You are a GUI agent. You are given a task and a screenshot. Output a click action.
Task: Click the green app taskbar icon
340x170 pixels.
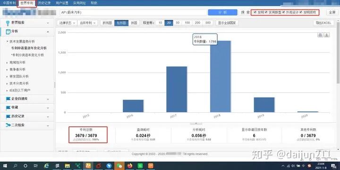click(140, 166)
